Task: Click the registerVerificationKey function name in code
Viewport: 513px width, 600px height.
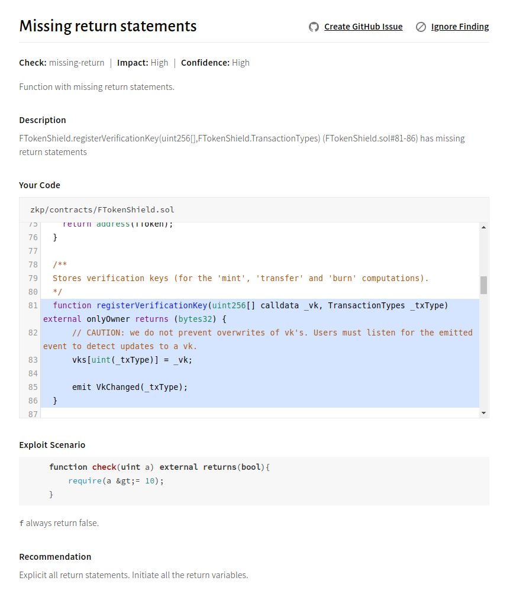Action: pos(151,305)
